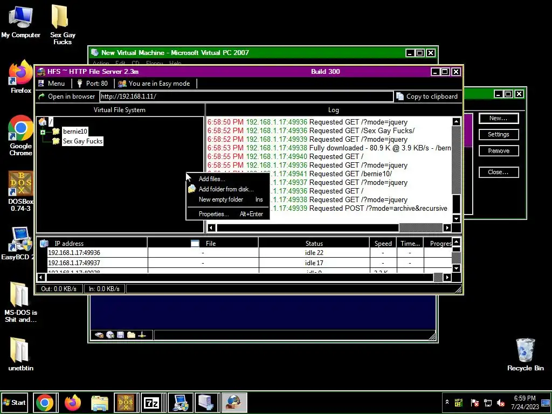552x414 pixels.
Task: Open the Google Chrome desktop shortcut
Action: [x=20, y=135]
